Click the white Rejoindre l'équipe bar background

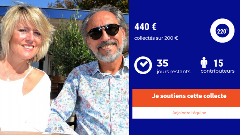(186, 113)
